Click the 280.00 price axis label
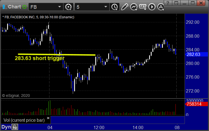The width and height of the screenshot is (209, 131). coord(193,63)
